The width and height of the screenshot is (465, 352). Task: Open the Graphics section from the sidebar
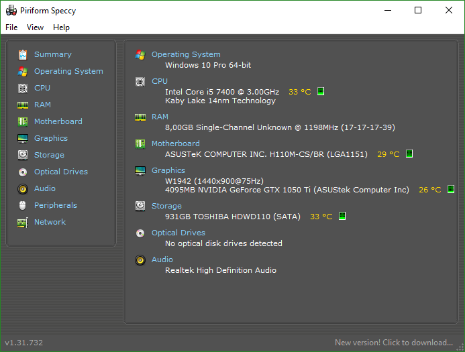51,138
